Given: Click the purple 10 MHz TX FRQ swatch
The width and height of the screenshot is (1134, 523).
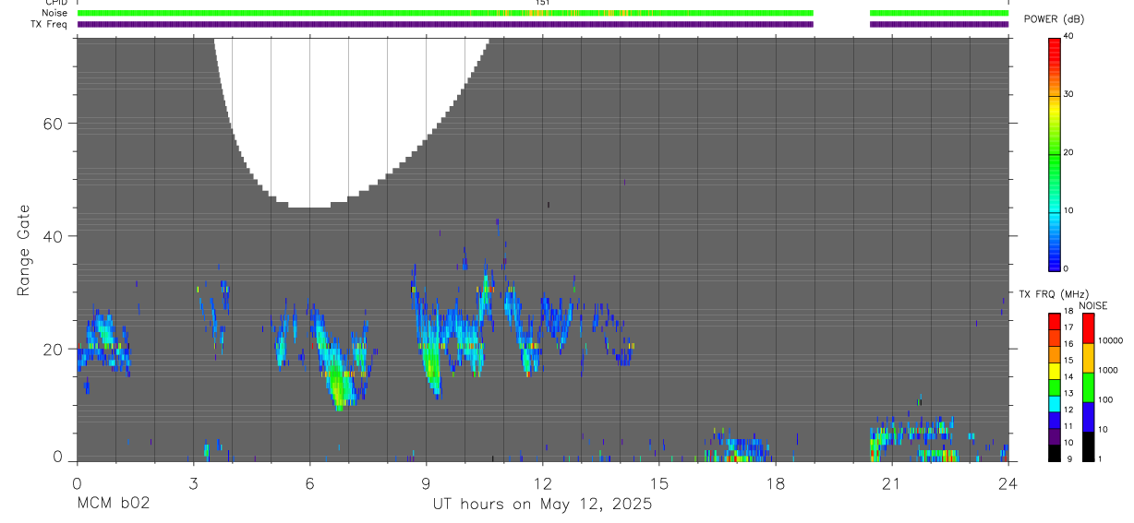Looking at the screenshot, I should (1055, 437).
